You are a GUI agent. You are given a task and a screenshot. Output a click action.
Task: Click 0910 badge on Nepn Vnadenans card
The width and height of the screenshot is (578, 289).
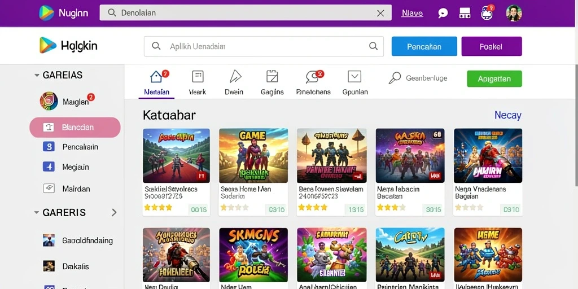[511, 210]
